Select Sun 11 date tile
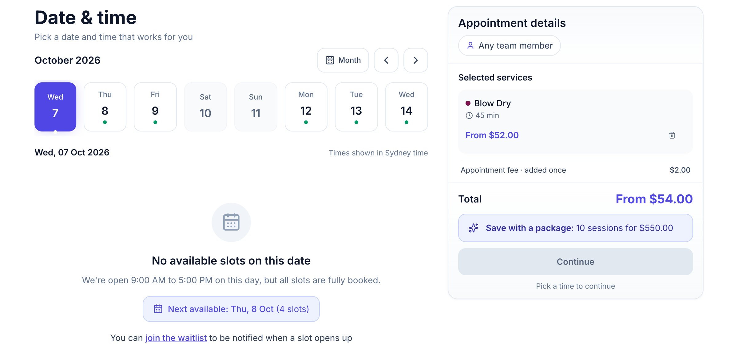738x360 pixels. click(x=256, y=107)
